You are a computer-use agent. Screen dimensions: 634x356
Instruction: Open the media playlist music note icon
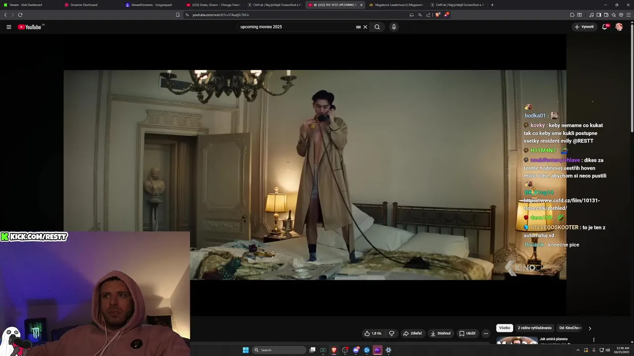pyautogui.click(x=591, y=15)
